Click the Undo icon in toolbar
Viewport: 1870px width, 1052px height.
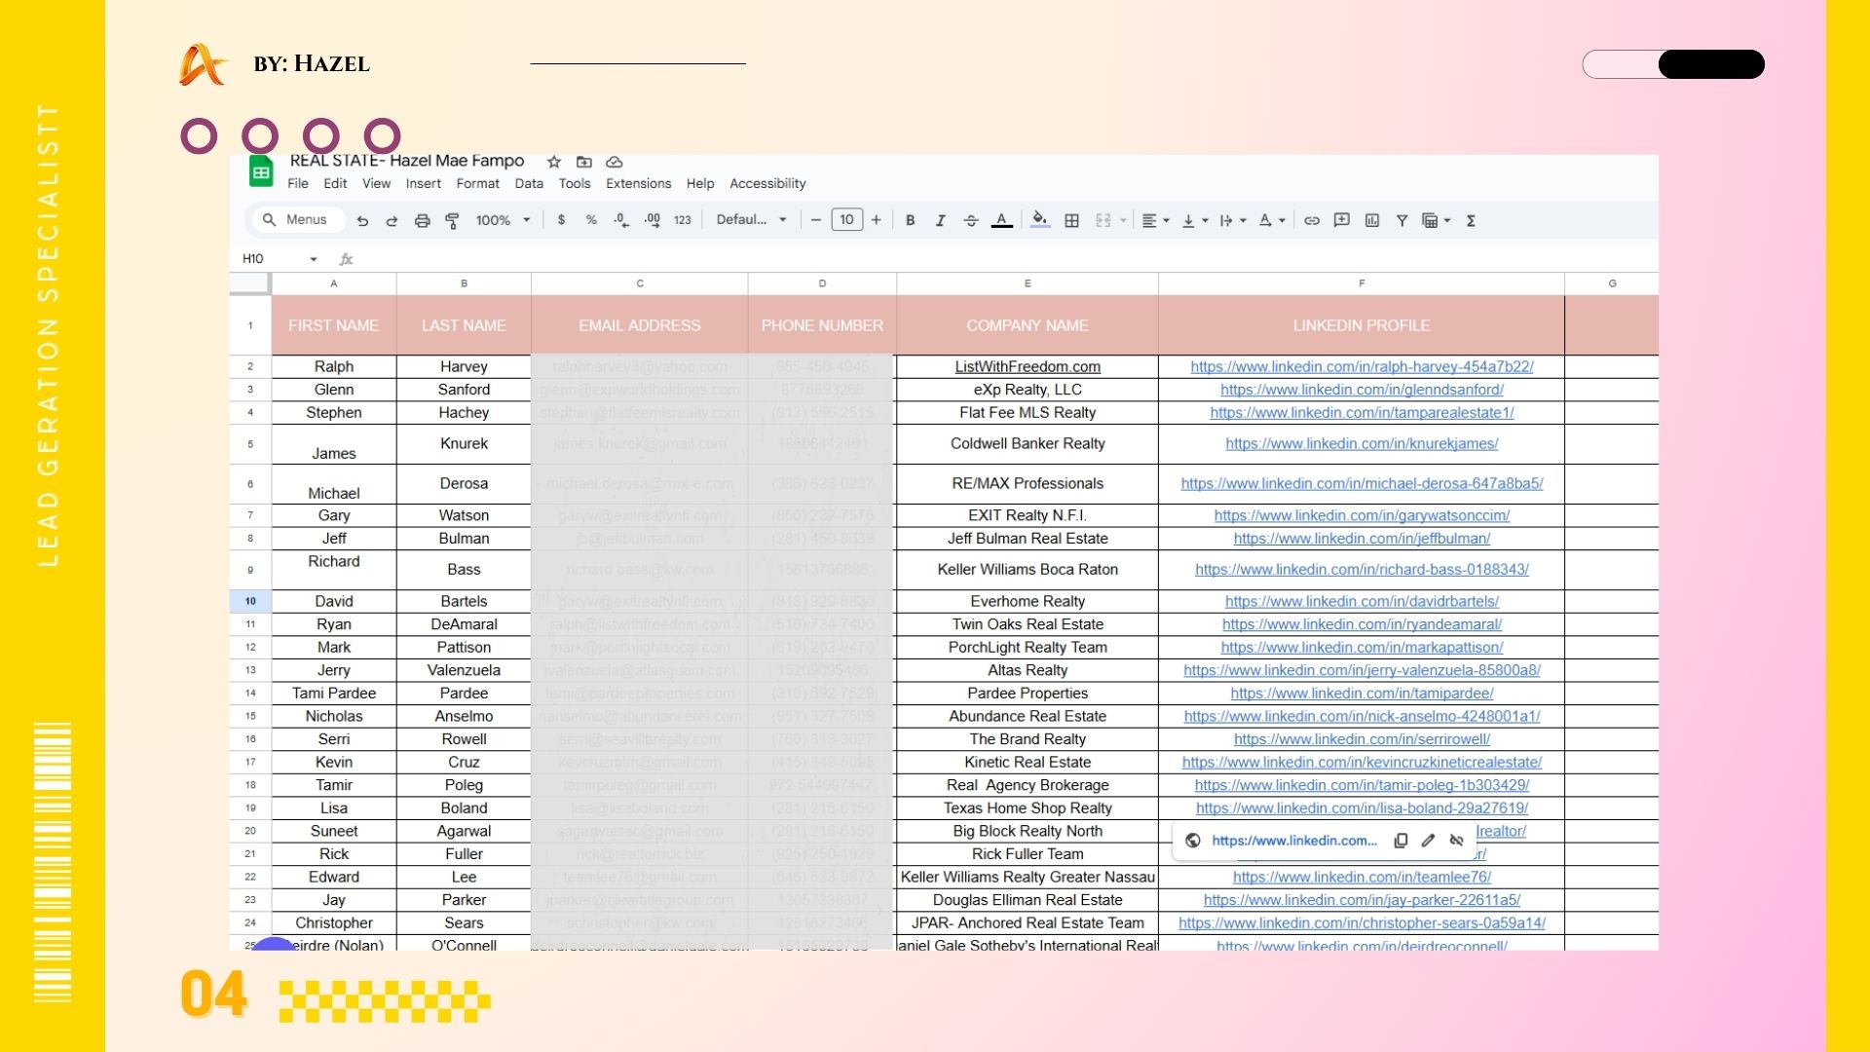click(362, 221)
